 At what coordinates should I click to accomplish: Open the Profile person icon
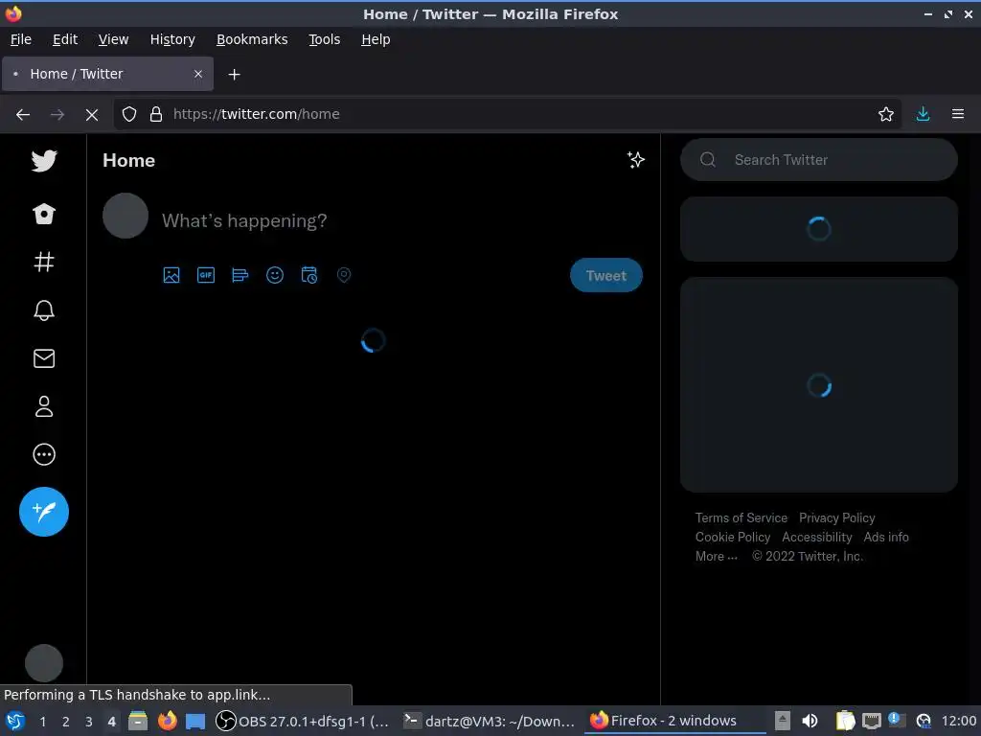click(x=44, y=406)
